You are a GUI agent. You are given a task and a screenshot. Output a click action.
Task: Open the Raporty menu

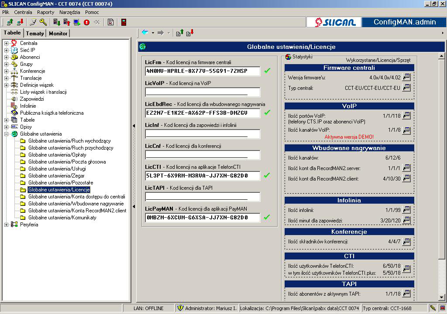(x=45, y=12)
